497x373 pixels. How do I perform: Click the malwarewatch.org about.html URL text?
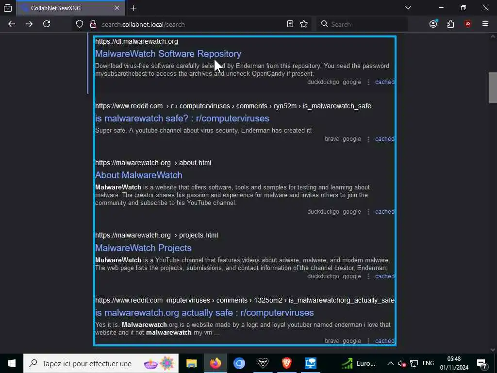click(x=153, y=163)
